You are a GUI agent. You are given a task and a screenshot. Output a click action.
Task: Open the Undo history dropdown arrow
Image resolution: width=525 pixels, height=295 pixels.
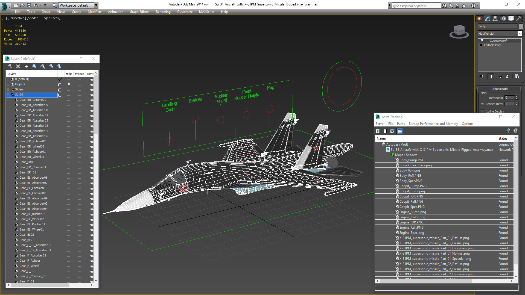40,5
